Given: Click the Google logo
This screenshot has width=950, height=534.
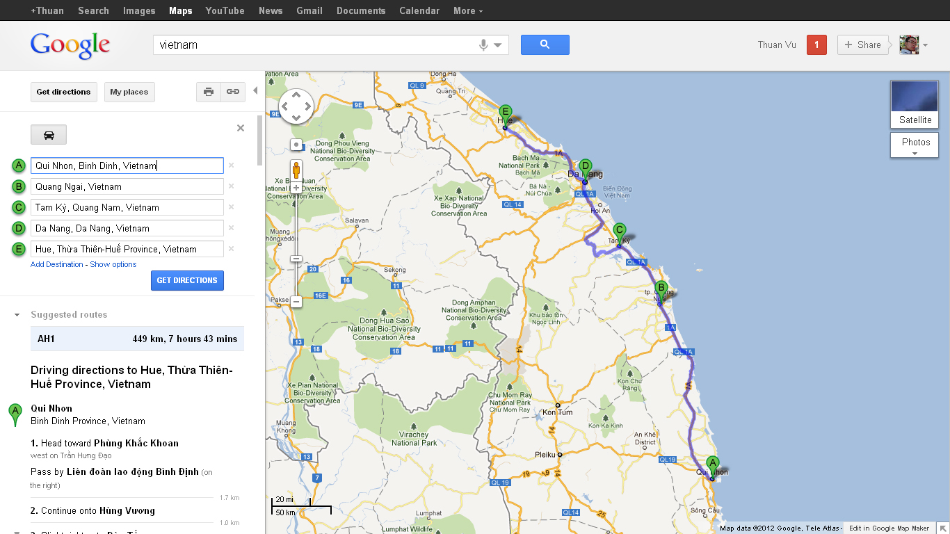Looking at the screenshot, I should (70, 46).
